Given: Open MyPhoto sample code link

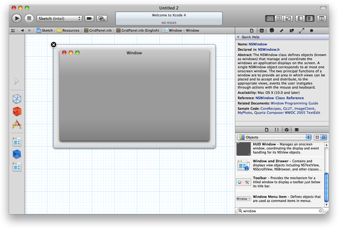Looking at the screenshot, I should [x=245, y=113].
